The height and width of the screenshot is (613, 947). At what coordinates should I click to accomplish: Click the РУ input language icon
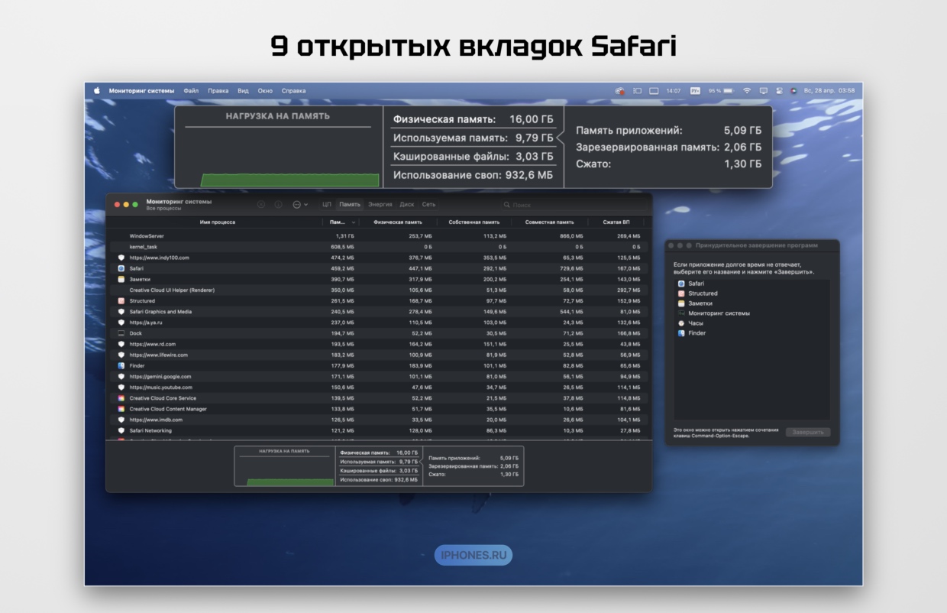point(695,91)
